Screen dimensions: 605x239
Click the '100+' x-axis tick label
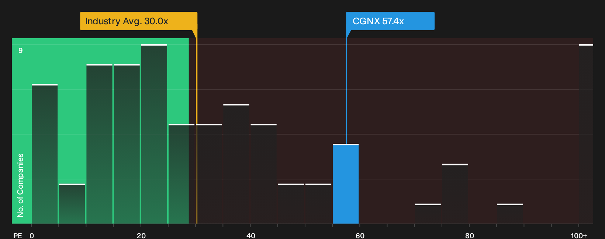coord(579,236)
